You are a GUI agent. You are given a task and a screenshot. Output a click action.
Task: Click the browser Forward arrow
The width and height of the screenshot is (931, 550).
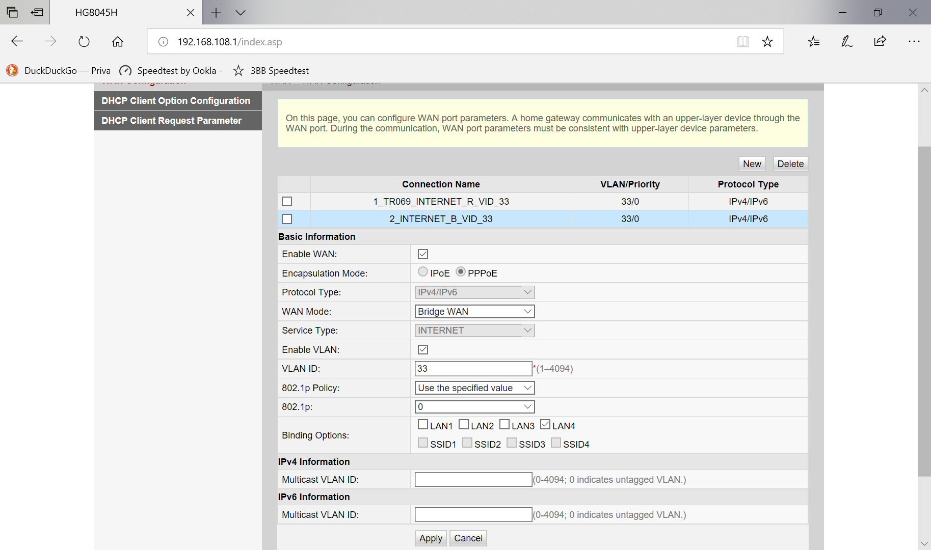tap(50, 41)
